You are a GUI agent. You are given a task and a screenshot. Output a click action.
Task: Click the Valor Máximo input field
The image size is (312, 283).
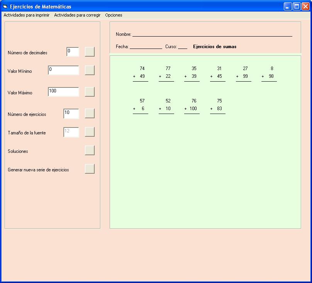click(63, 92)
